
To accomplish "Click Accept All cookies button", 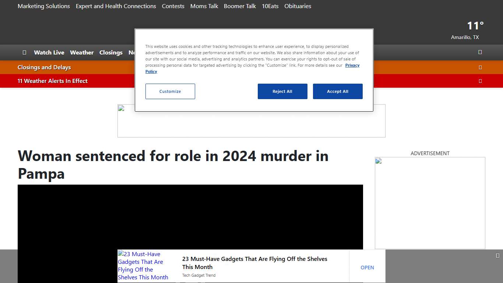I will (338, 91).
